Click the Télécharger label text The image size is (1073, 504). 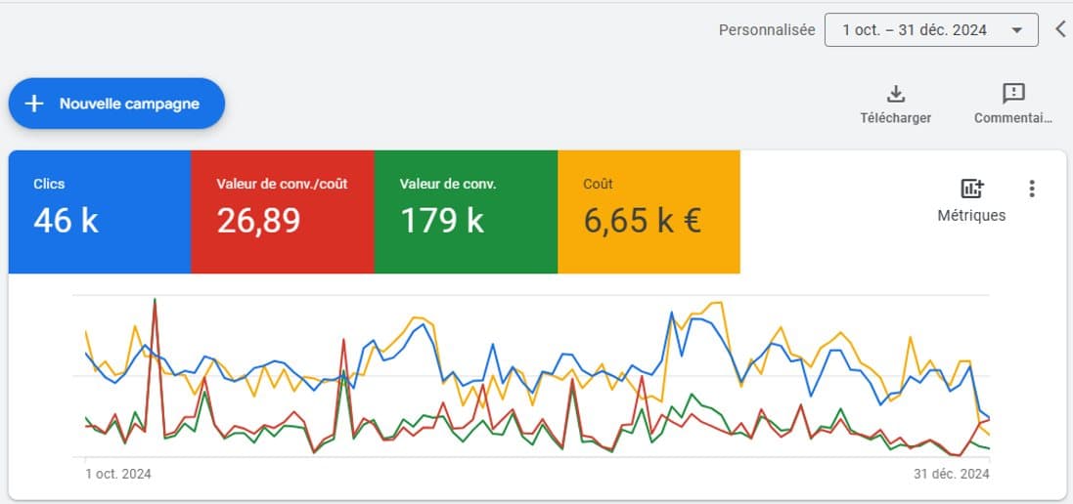click(896, 118)
